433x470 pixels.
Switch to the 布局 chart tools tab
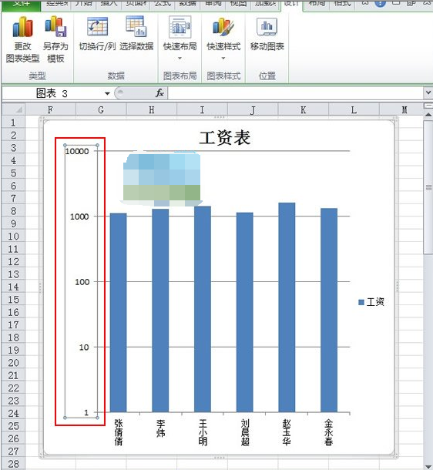tap(317, 4)
